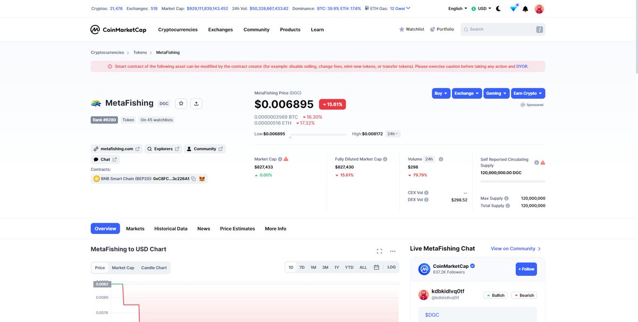The width and height of the screenshot is (638, 322).
Task: Click the Tokens breadcrumb
Action: [x=140, y=53]
